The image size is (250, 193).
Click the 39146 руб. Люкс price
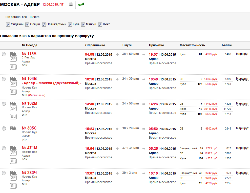tap(211, 109)
